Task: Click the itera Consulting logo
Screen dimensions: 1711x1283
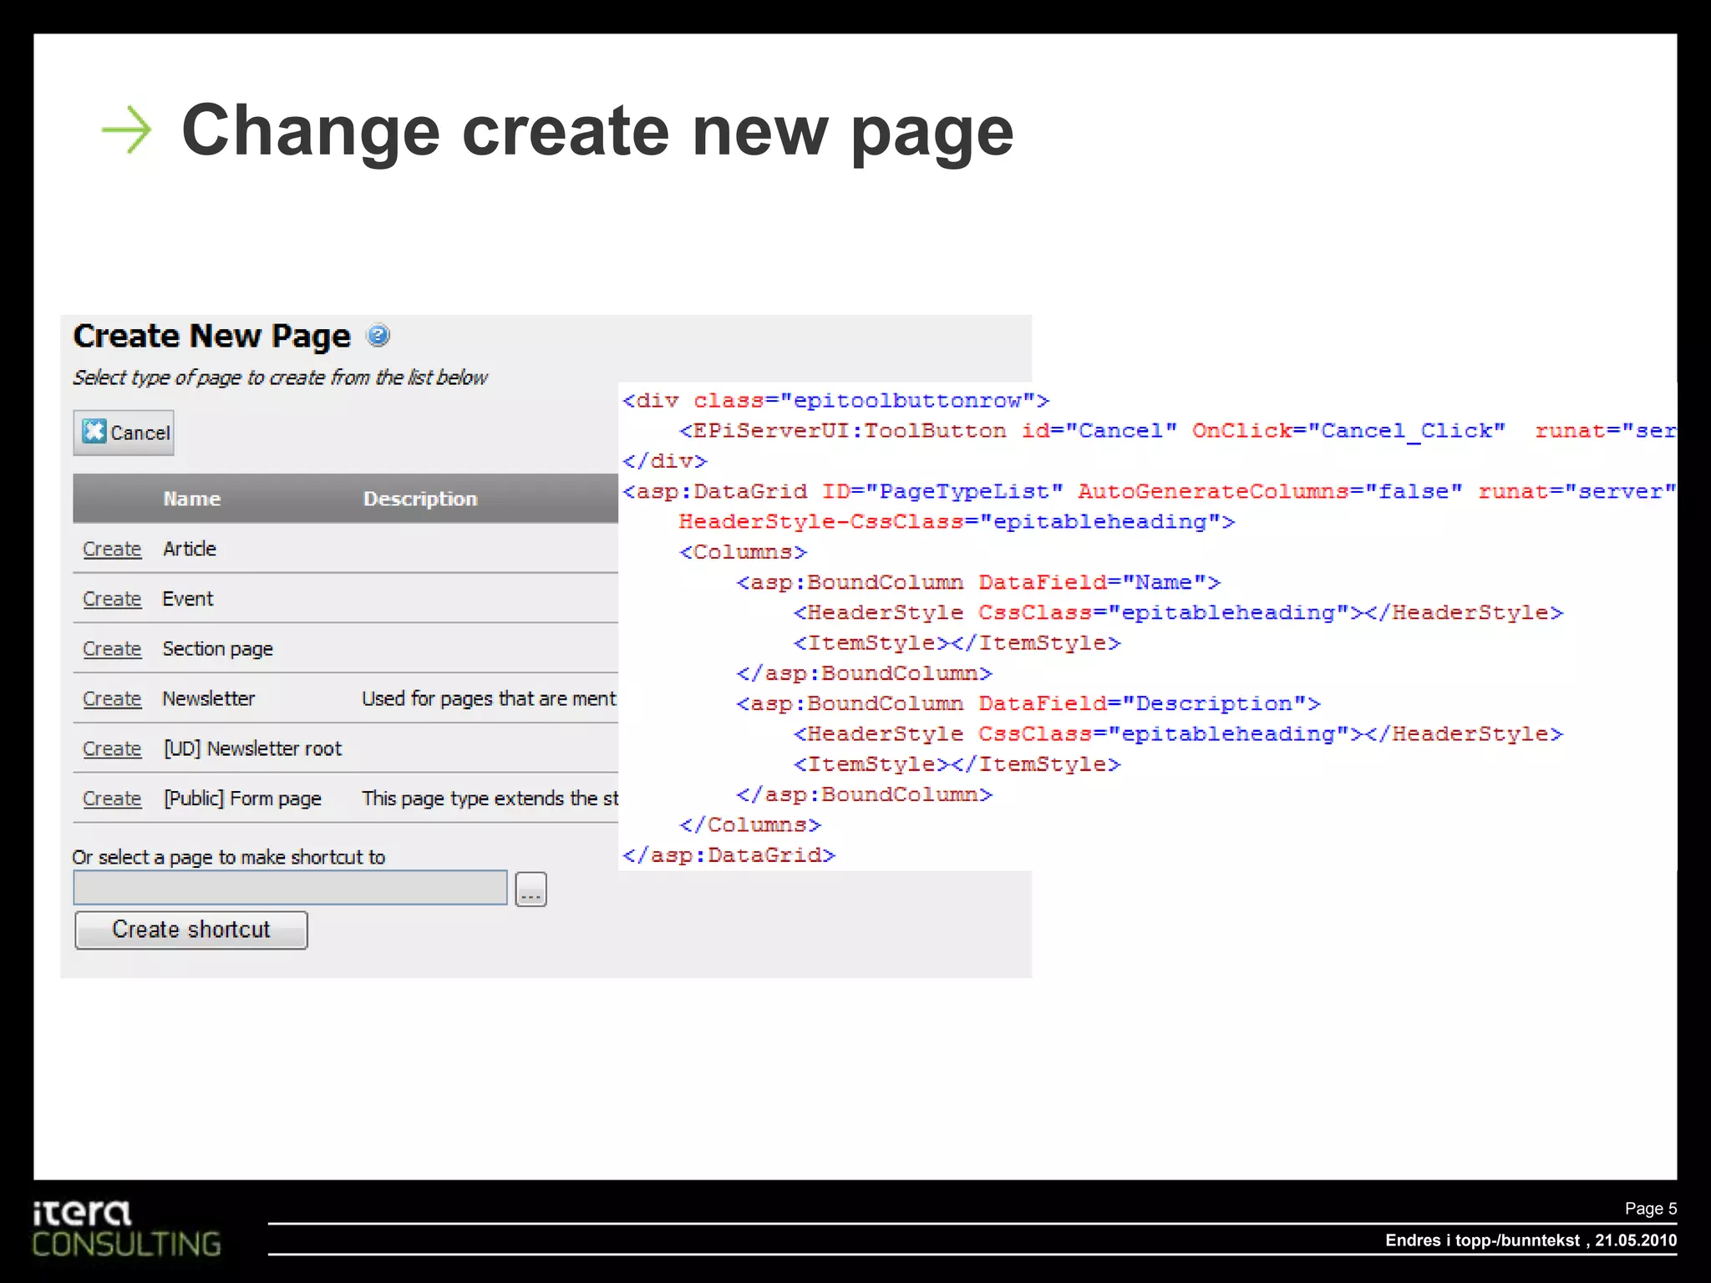Action: point(126,1229)
